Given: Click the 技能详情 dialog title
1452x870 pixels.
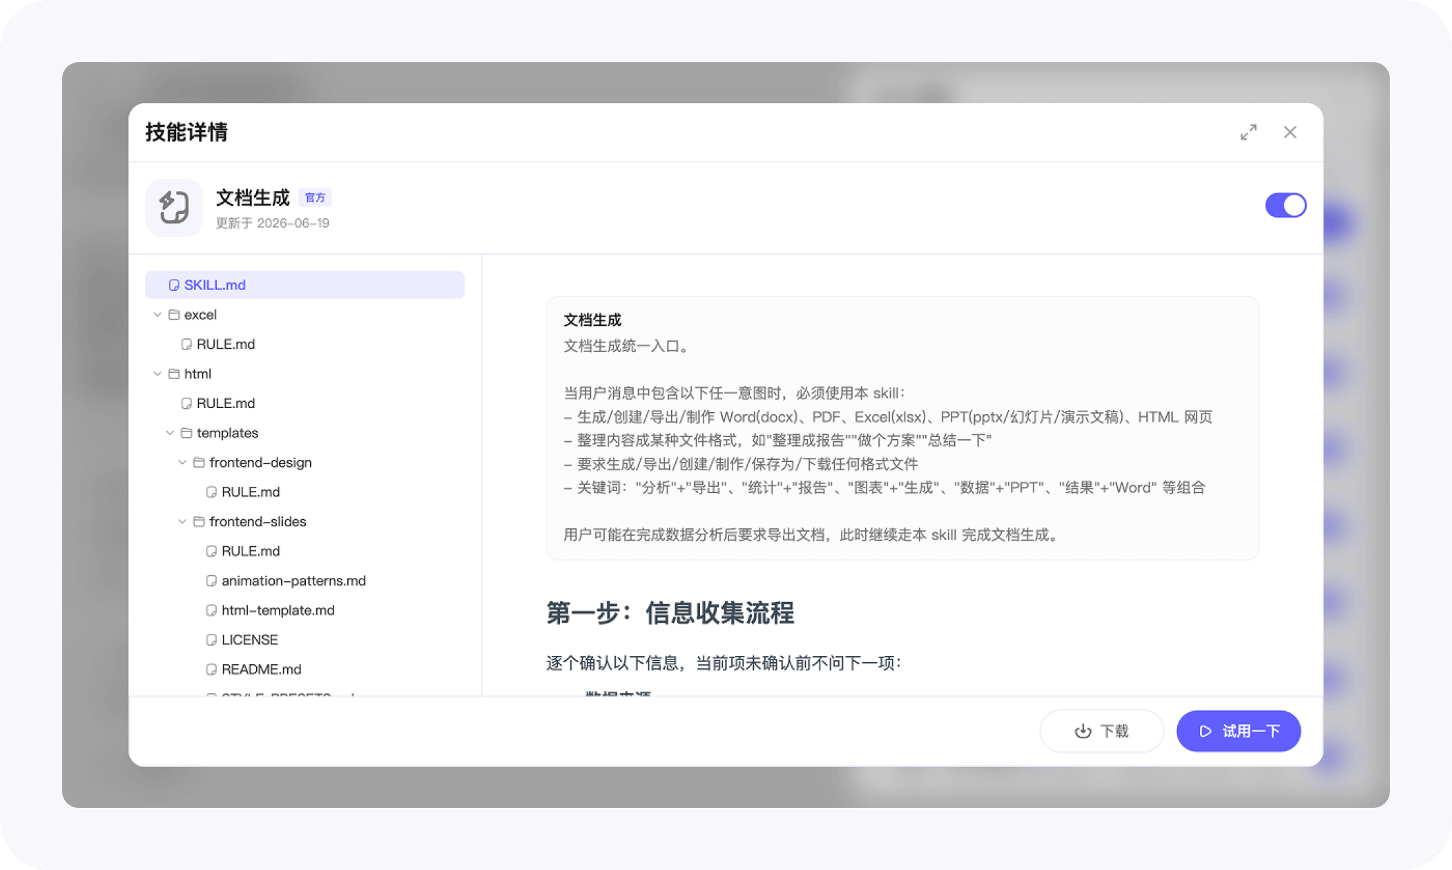Looking at the screenshot, I should 186,132.
